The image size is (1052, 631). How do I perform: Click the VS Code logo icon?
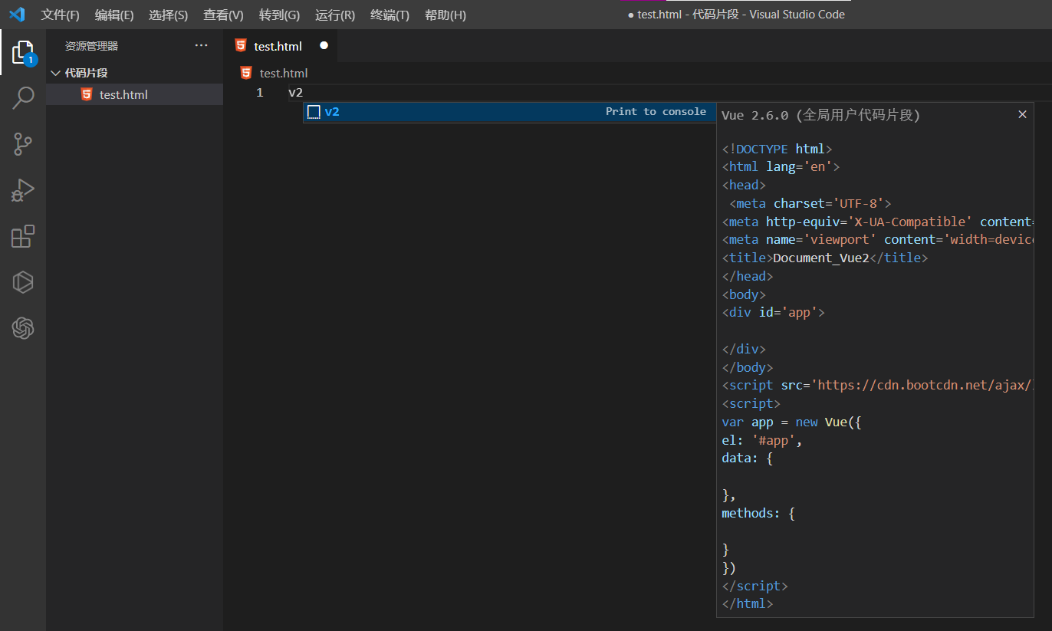(x=17, y=15)
